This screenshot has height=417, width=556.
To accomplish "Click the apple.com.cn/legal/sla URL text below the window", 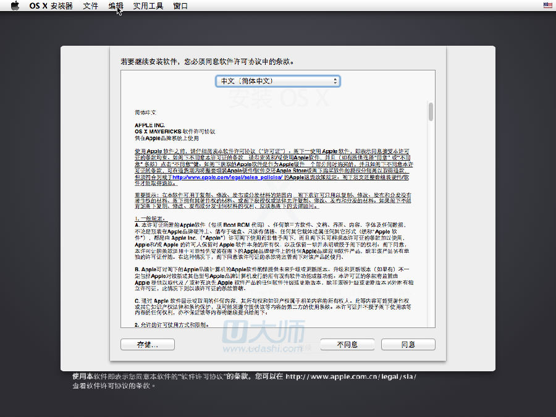I will click(351, 376).
